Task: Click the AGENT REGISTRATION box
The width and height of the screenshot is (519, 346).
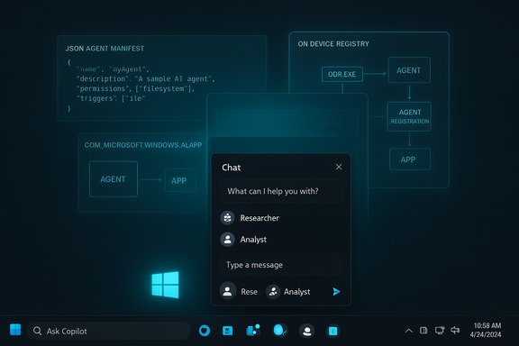Action: [409, 116]
